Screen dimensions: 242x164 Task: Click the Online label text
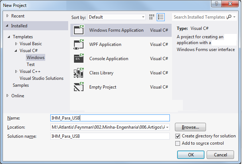point(18,96)
